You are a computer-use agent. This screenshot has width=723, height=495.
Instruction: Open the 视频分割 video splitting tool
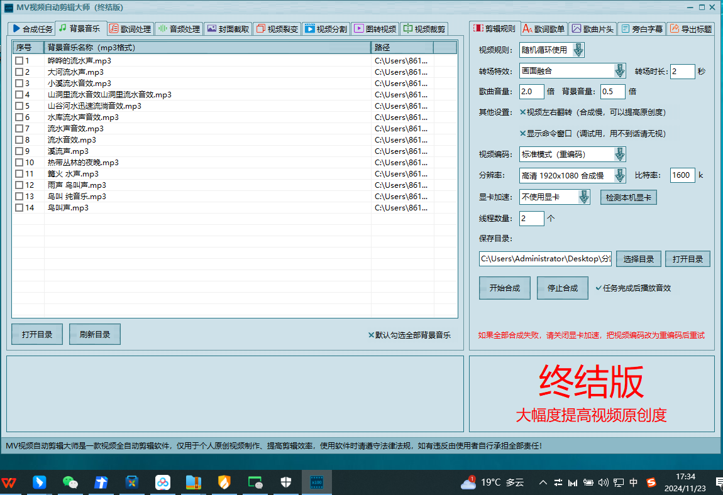tap(327, 28)
